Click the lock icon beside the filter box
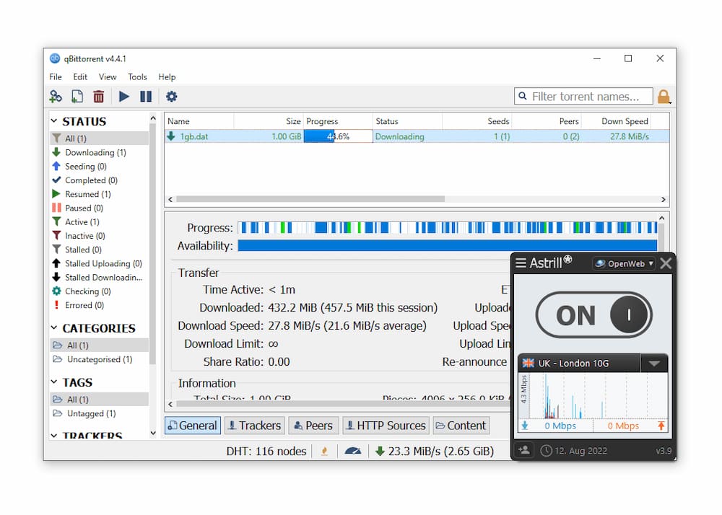This screenshot has height=515, width=722. (x=664, y=96)
